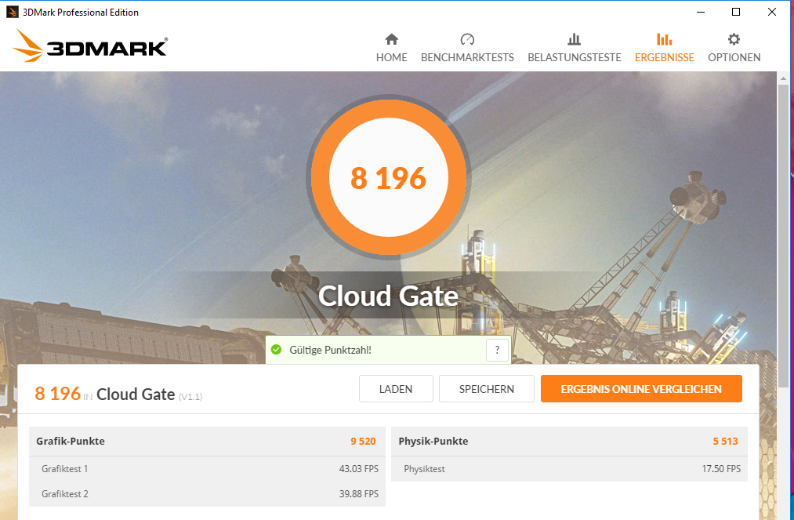794x520 pixels.
Task: Click the (V1.1) version label
Action: [x=190, y=396]
